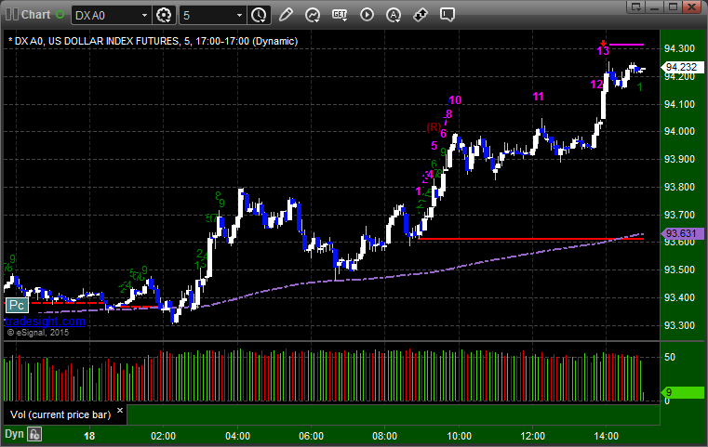The width and height of the screenshot is (708, 447).
Task: Click the 12:00 time axis label
Action: click(533, 436)
